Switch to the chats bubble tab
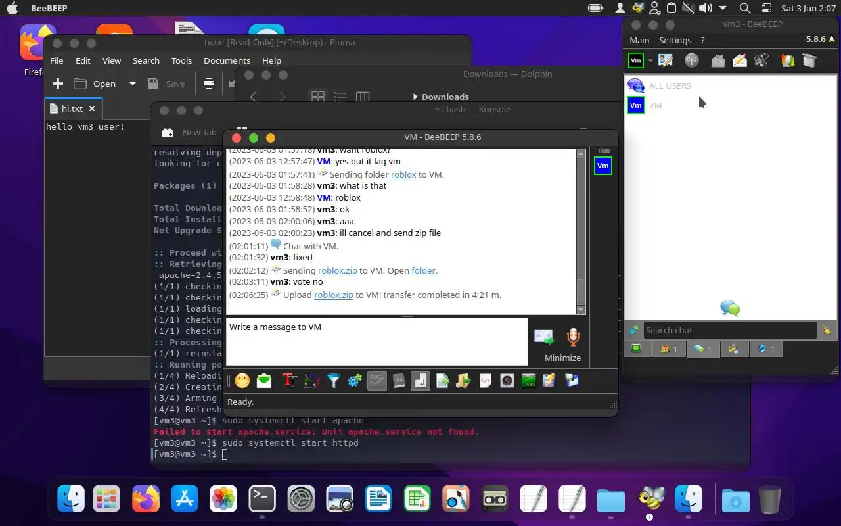This screenshot has width=841, height=526. click(x=703, y=349)
